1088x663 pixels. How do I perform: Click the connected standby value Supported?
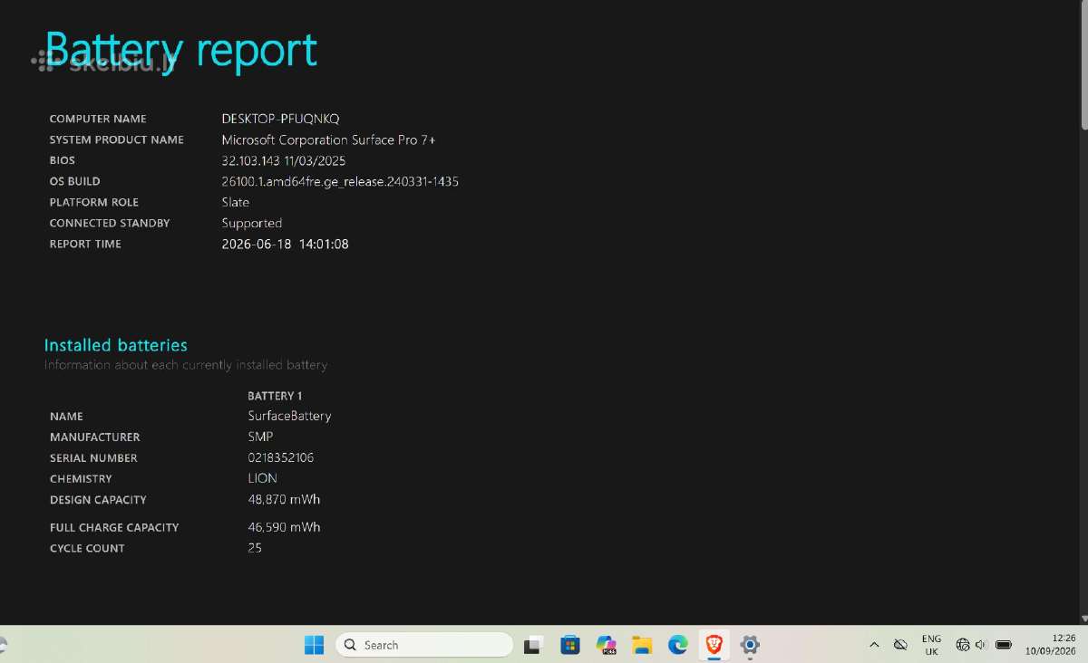[252, 223]
